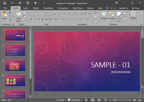
Task: Select slide 4 thumbnail with shapes
Action: click(x=15, y=81)
